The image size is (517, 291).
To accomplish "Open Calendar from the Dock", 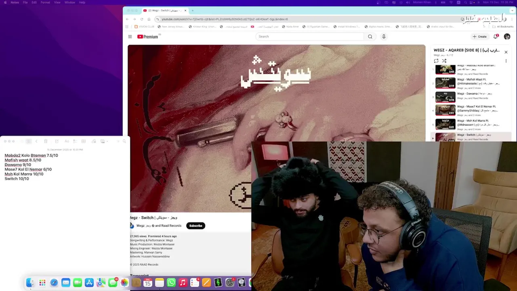I will pos(148,283).
